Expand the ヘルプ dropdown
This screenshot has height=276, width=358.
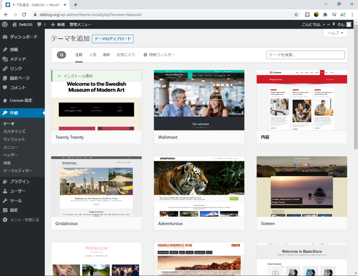coord(335,33)
